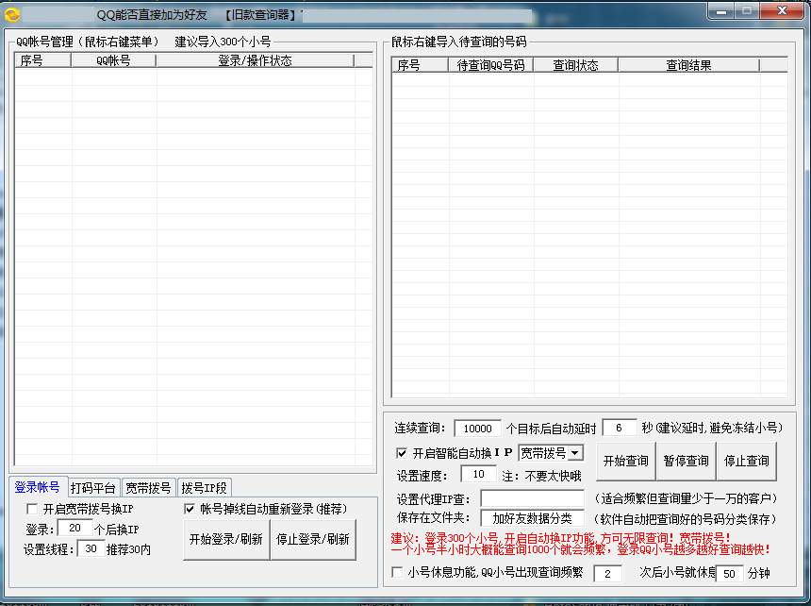This screenshot has height=606, width=811.
Task: Expand the 宽带拔号 dropdown list
Action: pyautogui.click(x=575, y=453)
